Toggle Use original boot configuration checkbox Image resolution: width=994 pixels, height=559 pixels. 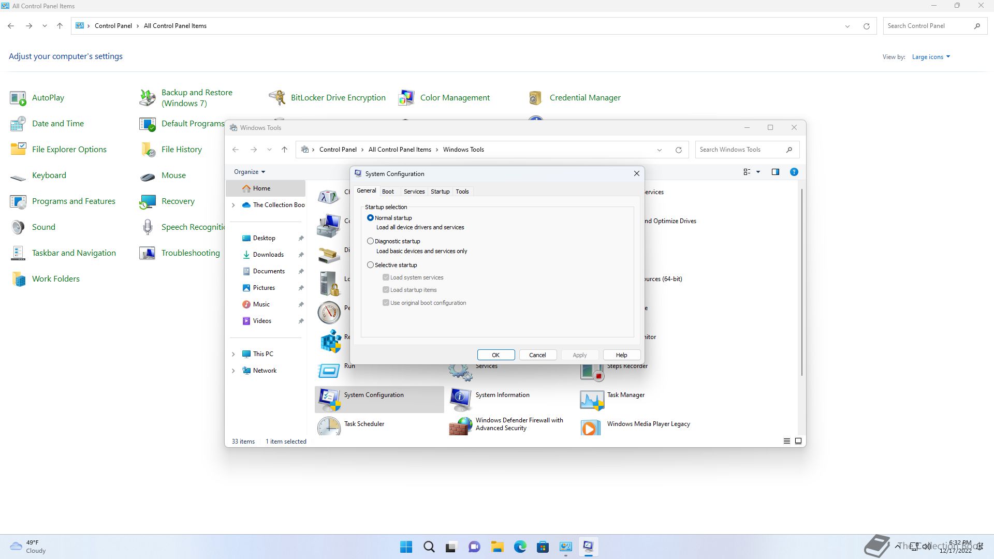[x=386, y=303]
